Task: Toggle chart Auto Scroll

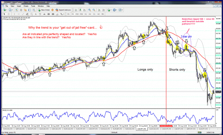Action: (99, 10)
